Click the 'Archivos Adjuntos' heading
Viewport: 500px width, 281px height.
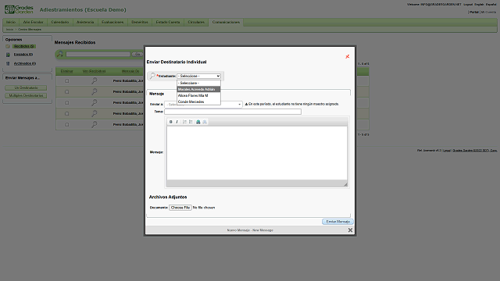(x=168, y=197)
